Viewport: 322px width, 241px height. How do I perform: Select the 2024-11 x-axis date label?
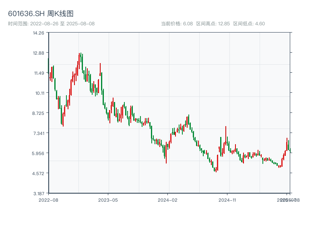pos(227,200)
